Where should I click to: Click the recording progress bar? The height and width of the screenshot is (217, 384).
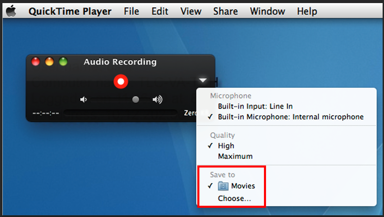coord(120,113)
